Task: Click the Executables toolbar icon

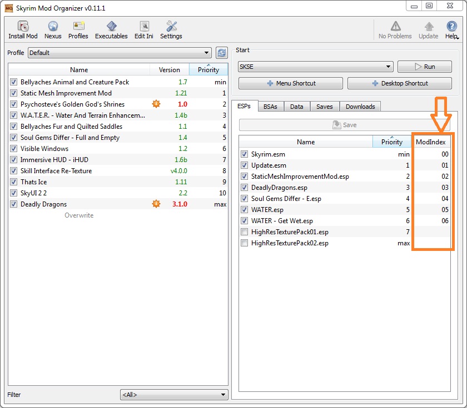Action: [111, 27]
